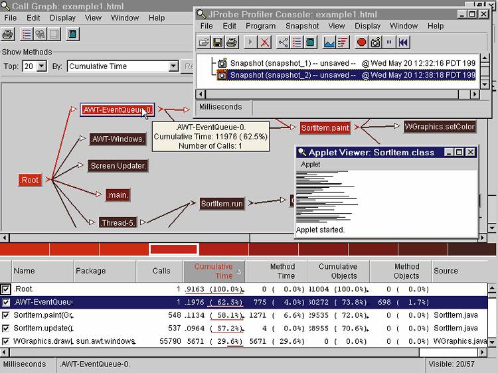This screenshot has height=373, width=498.
Task: Open Help menu in Profiler Console
Action: [436, 26]
